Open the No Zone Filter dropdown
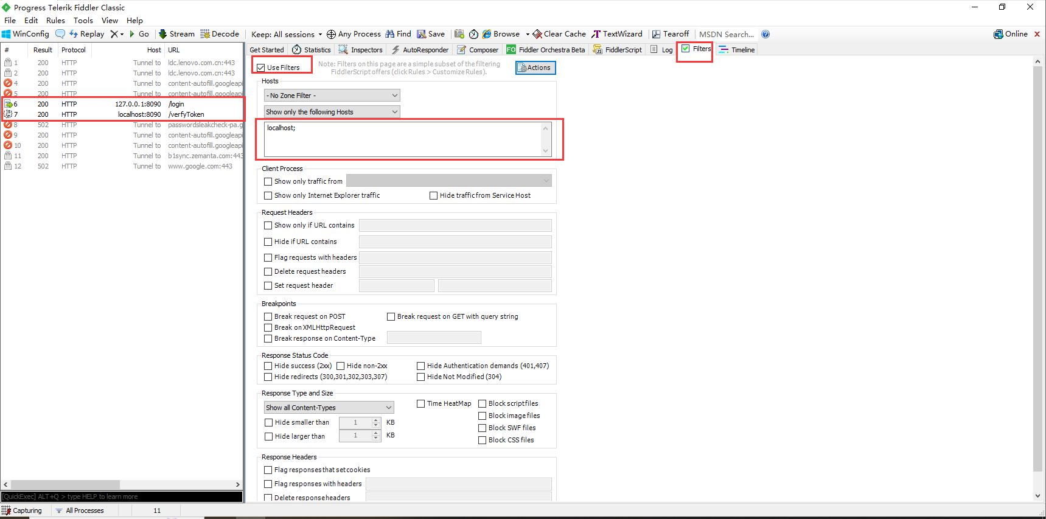The height and width of the screenshot is (519, 1046). (x=332, y=96)
